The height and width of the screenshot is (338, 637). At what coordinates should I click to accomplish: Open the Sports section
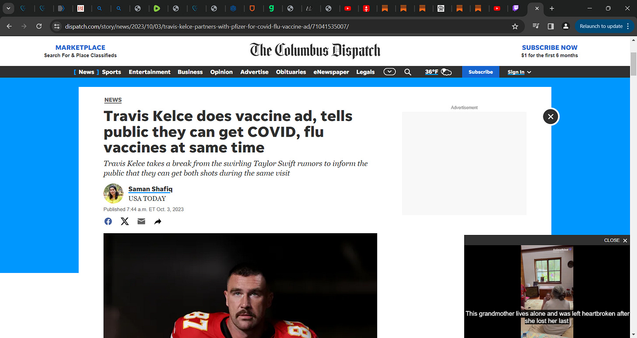(x=112, y=72)
